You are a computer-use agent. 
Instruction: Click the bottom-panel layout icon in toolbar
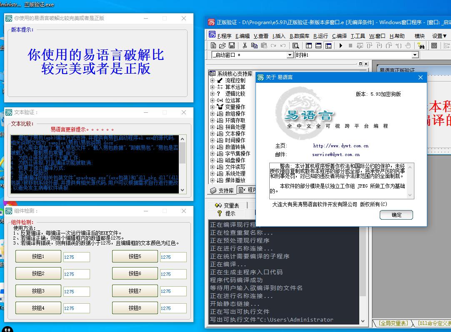318,45
